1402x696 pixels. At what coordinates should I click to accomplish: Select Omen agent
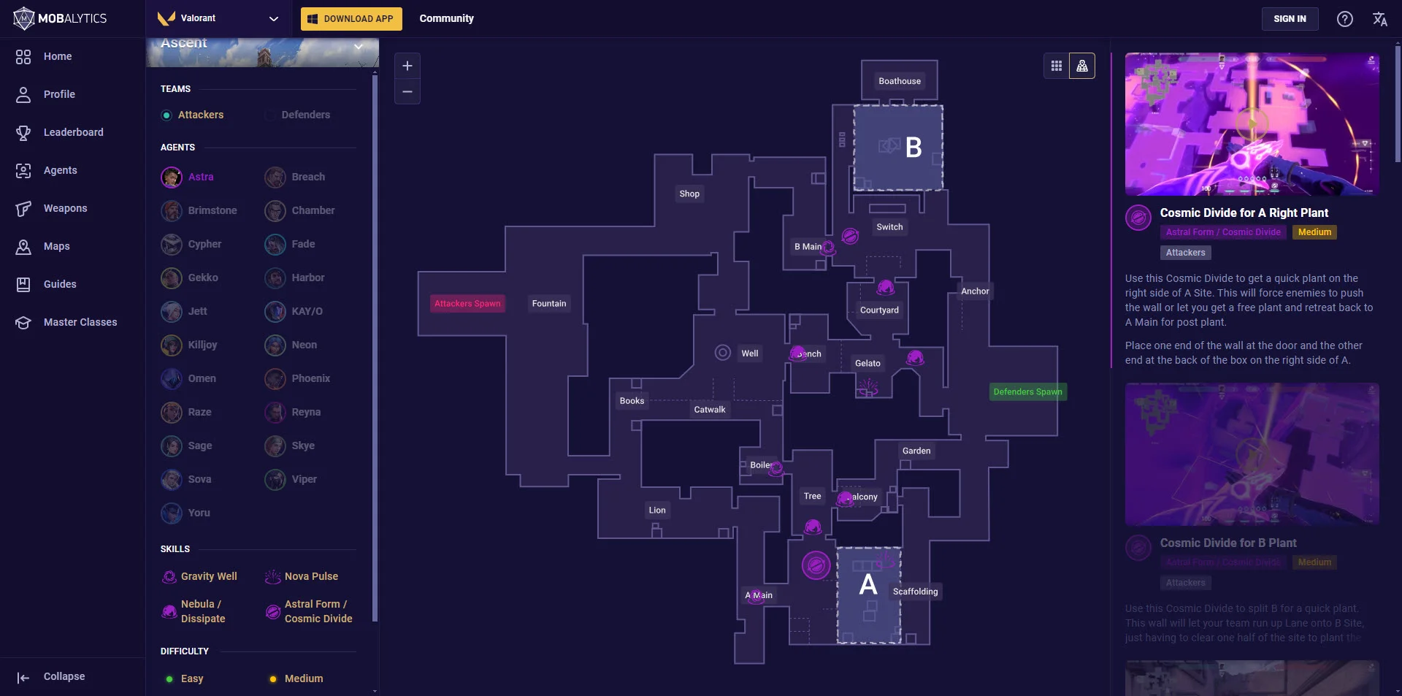click(x=188, y=378)
